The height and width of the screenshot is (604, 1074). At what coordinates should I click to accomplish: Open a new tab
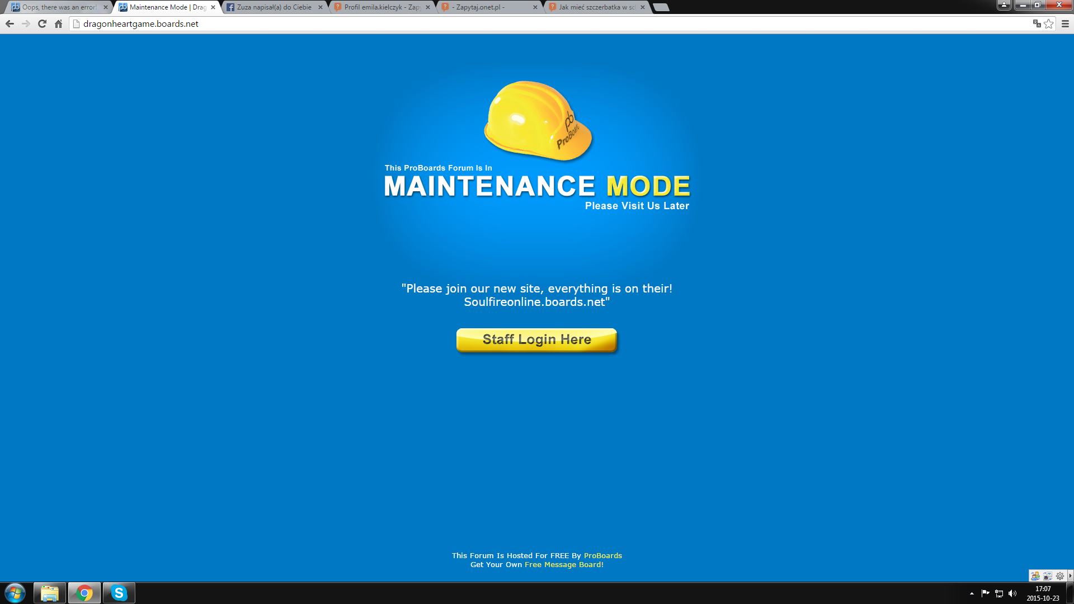pos(661,7)
